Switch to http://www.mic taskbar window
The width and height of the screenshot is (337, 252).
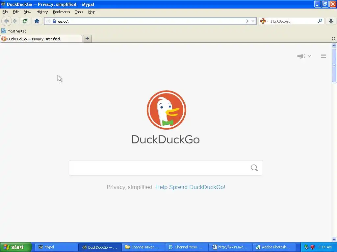pyautogui.click(x=230, y=247)
